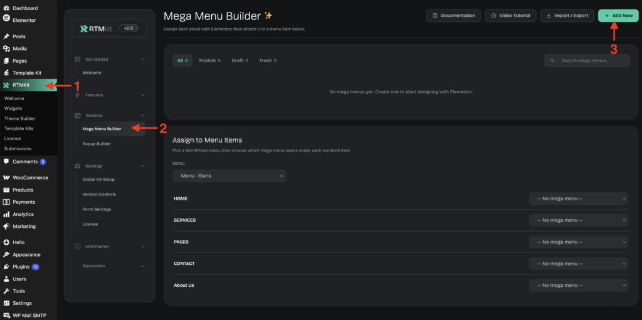Expand the Features section chevron
The width and height of the screenshot is (642, 320).
143,95
